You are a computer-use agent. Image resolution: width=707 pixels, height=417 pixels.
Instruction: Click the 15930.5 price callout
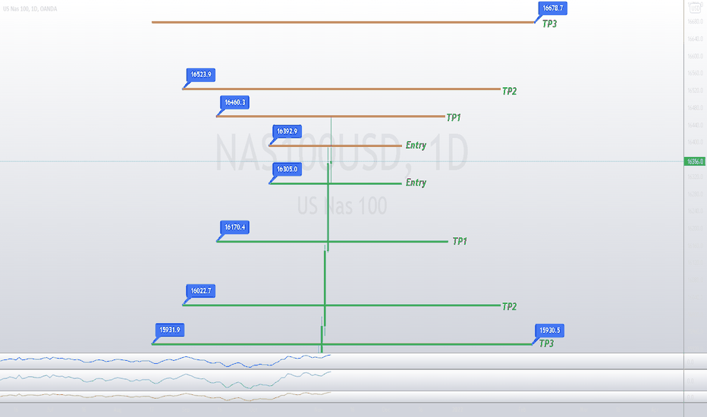[x=549, y=331]
